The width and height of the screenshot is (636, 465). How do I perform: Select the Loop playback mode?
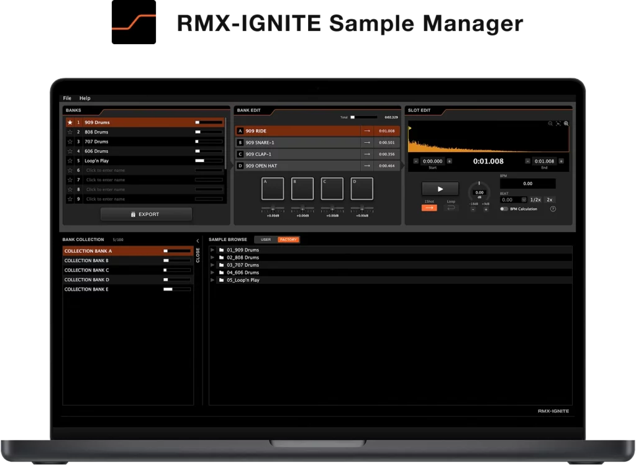coord(451,208)
